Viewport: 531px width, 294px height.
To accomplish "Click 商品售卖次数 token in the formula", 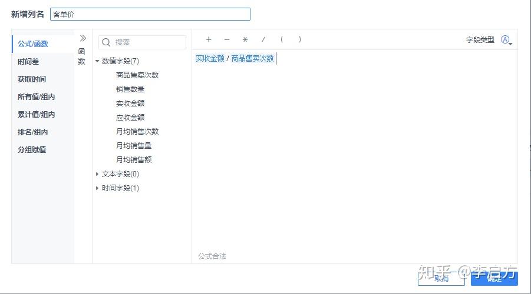I will [252, 58].
